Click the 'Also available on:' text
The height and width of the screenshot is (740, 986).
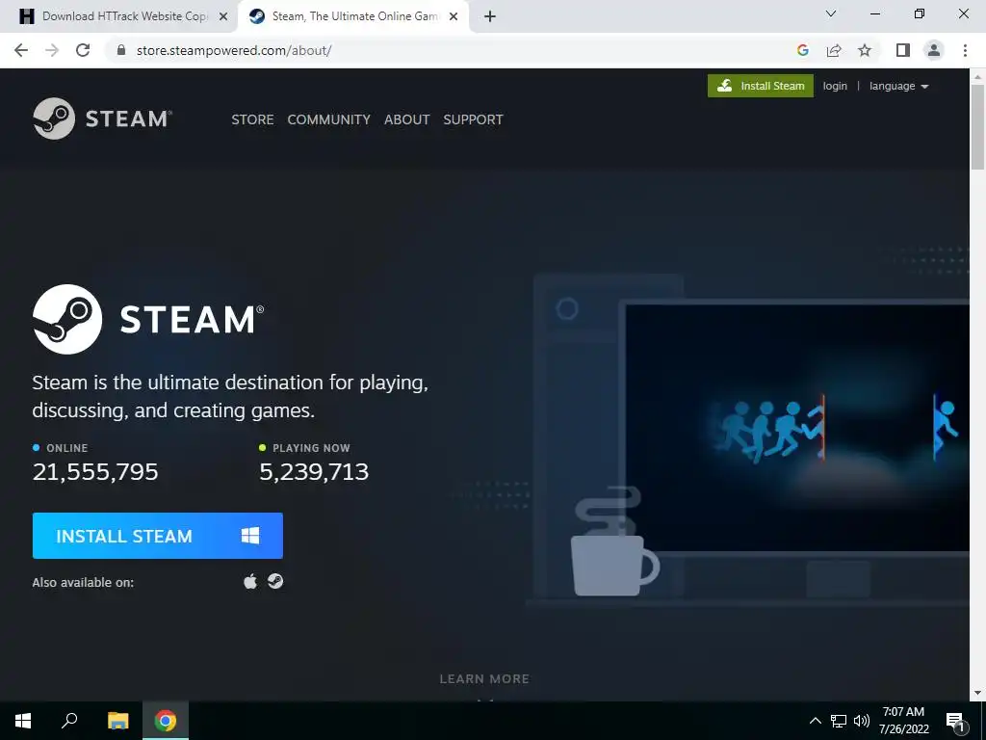pyautogui.click(x=83, y=583)
